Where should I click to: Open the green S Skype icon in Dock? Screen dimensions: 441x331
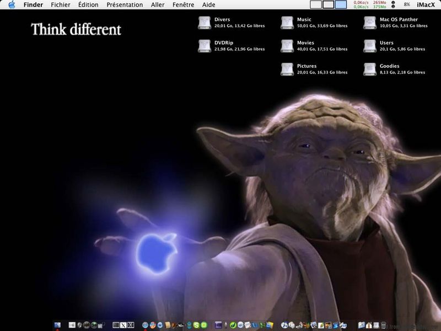pyautogui.click(x=196, y=325)
